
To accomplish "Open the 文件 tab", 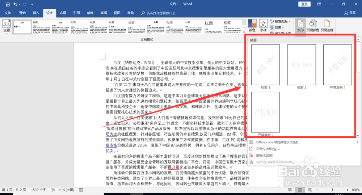I will point(8,13).
